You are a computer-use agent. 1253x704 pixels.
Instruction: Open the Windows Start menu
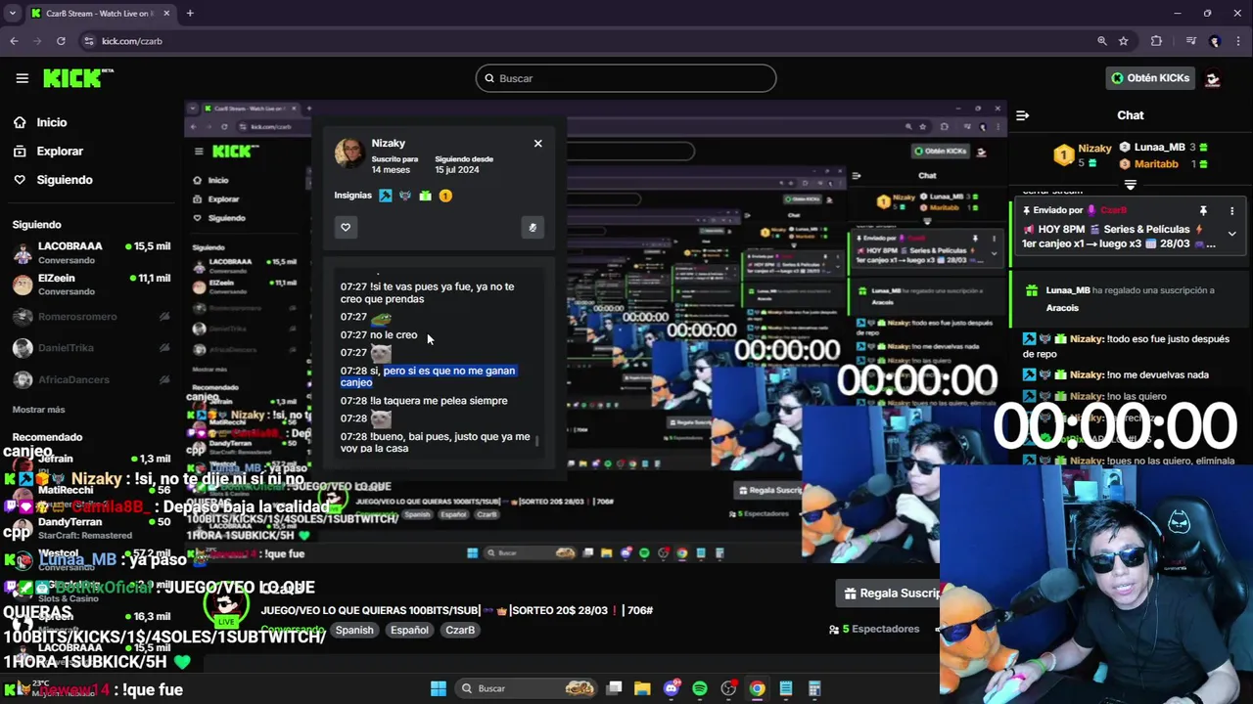pos(439,688)
